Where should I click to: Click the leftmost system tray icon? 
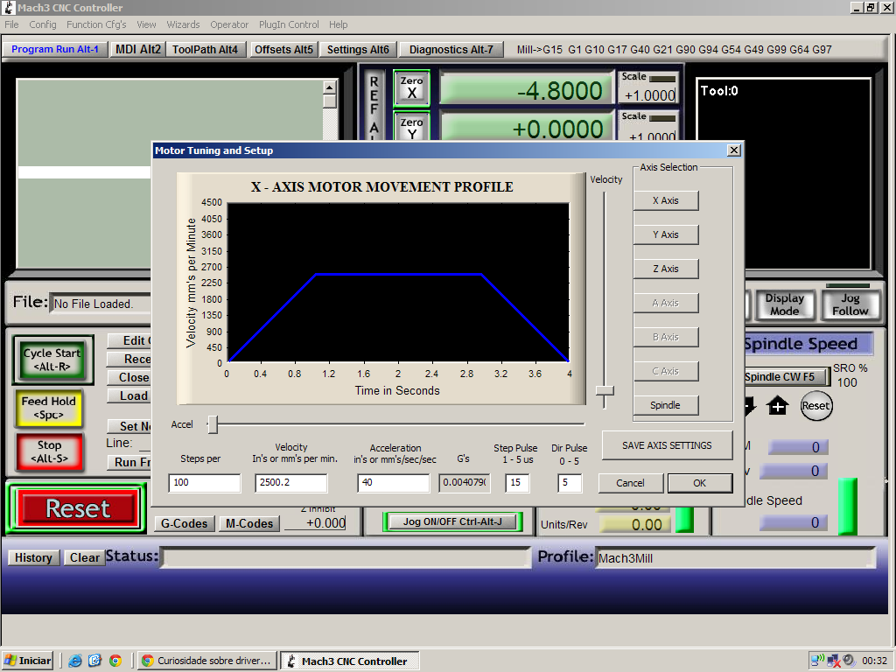[818, 661]
